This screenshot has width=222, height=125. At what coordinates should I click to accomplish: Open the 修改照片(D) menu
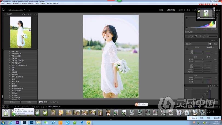pyautogui.click(x=17, y=4)
